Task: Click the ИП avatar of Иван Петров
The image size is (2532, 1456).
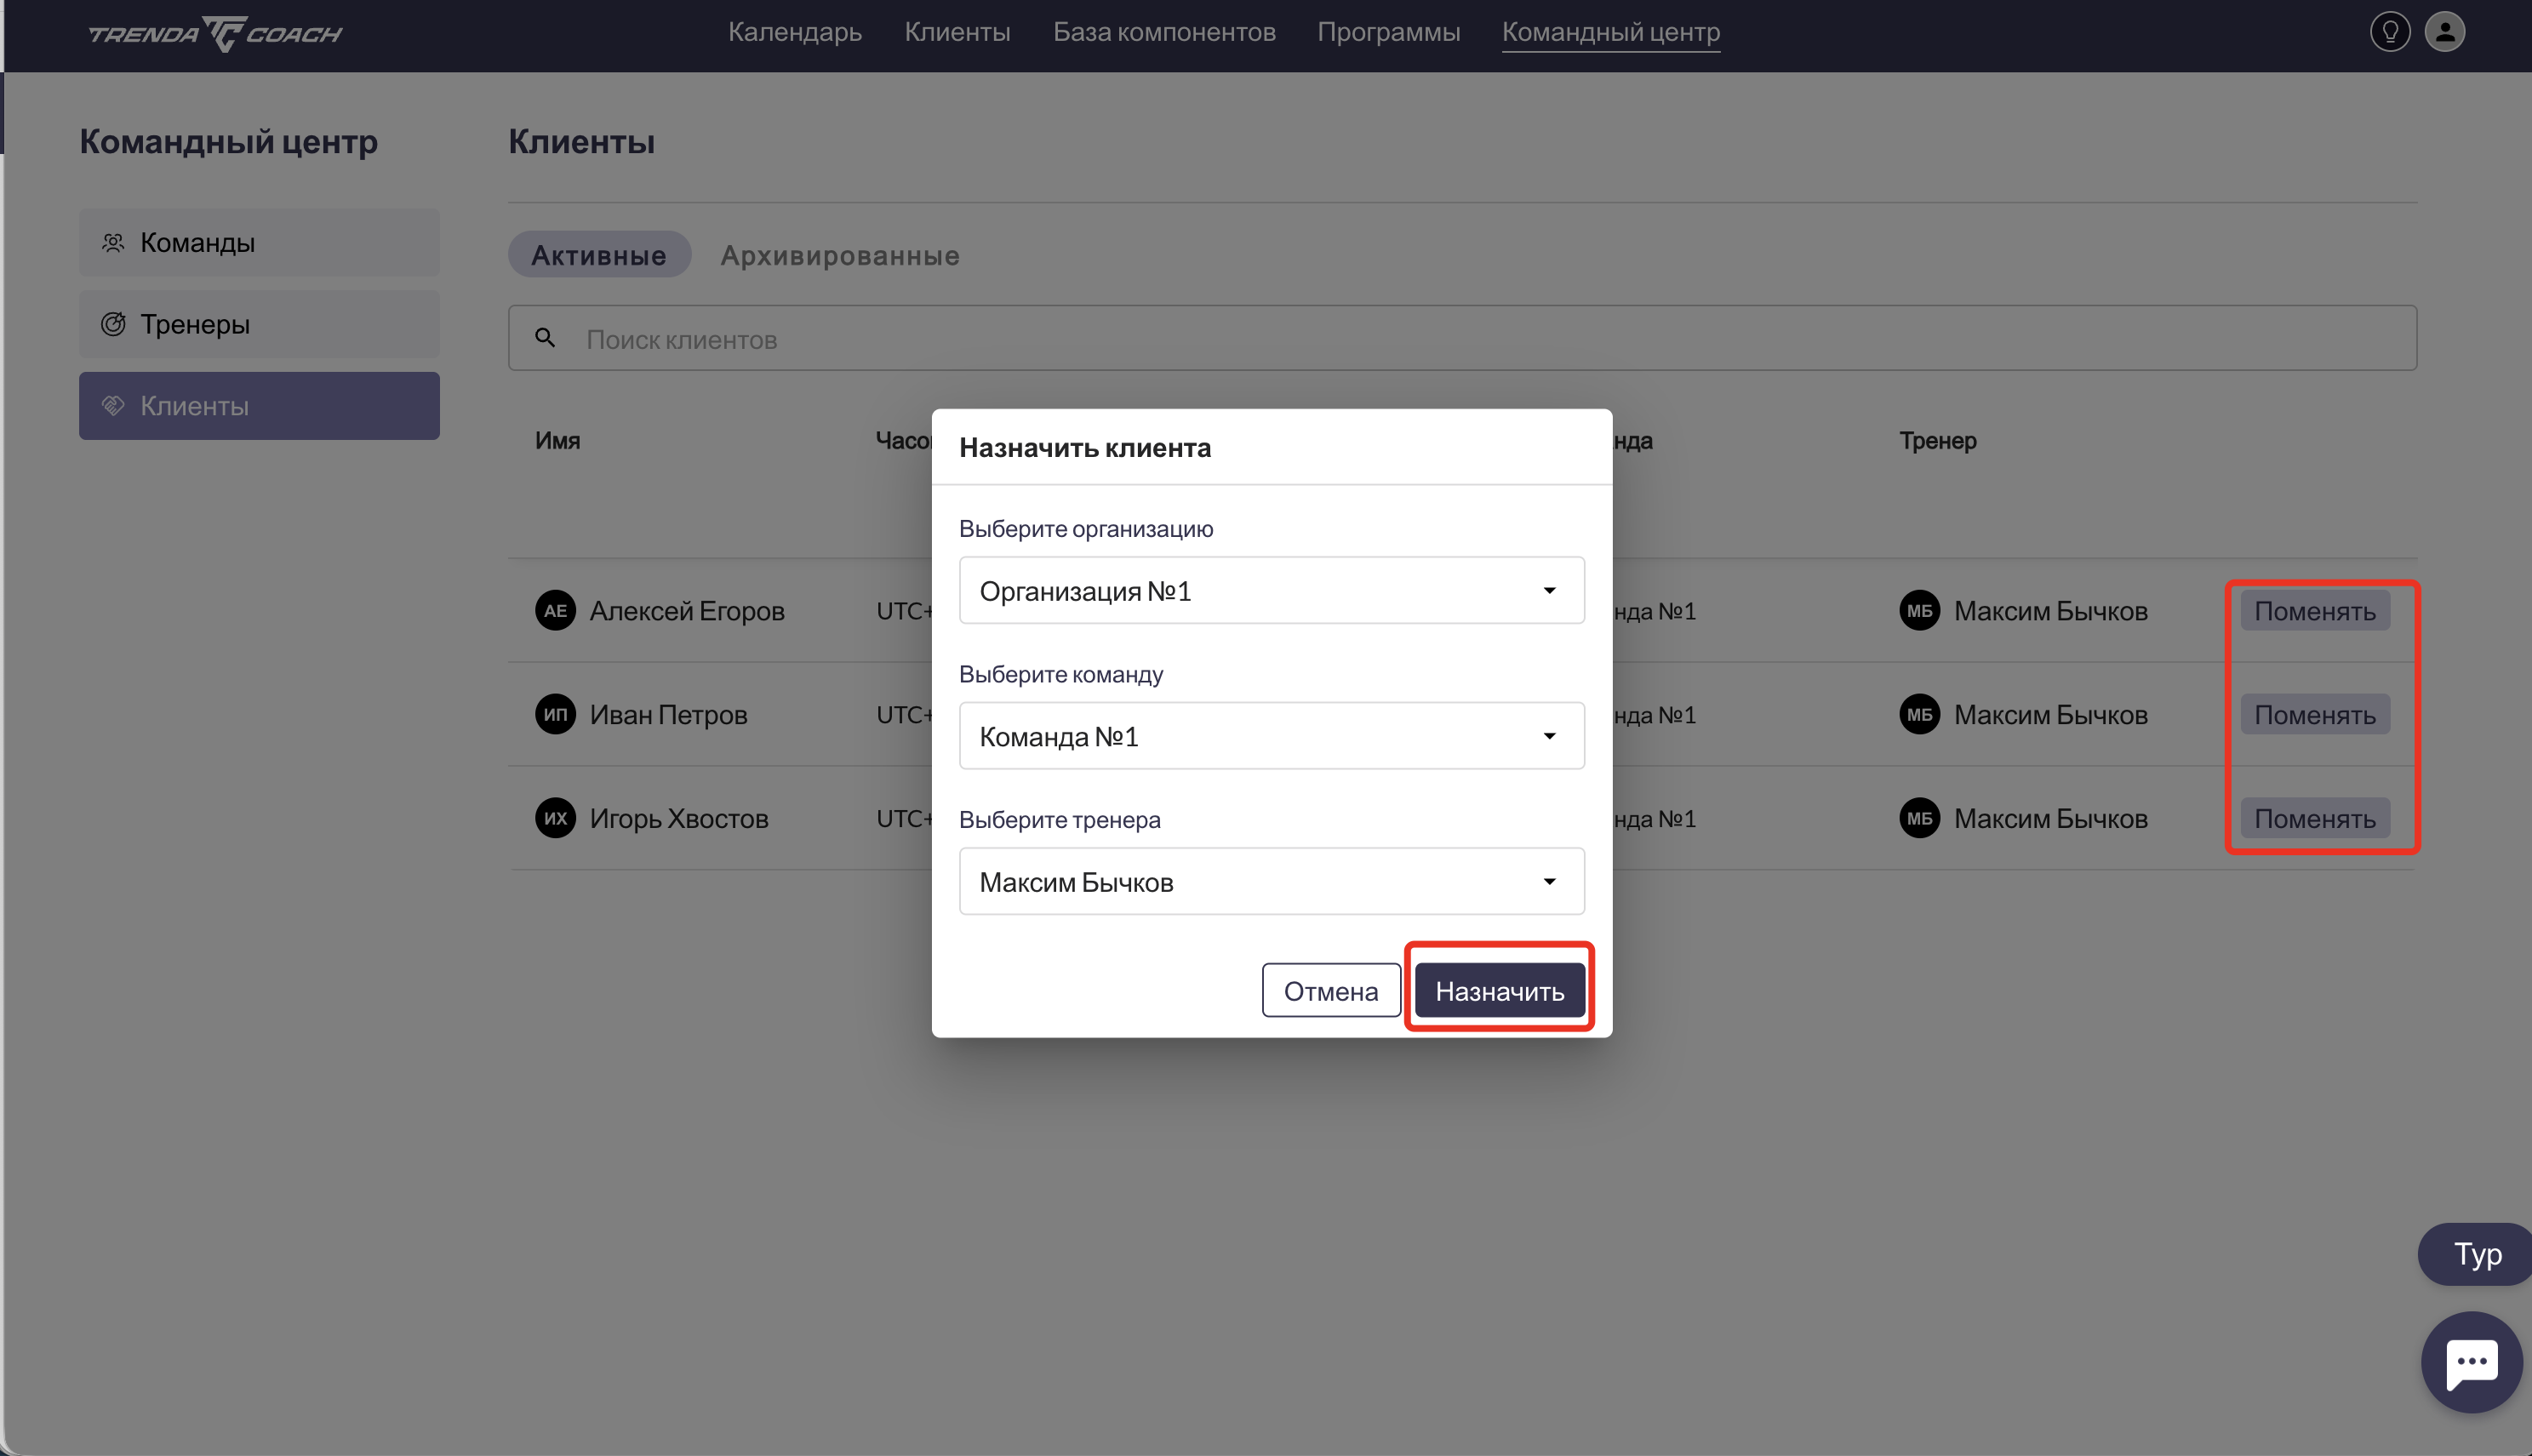Action: coord(555,715)
